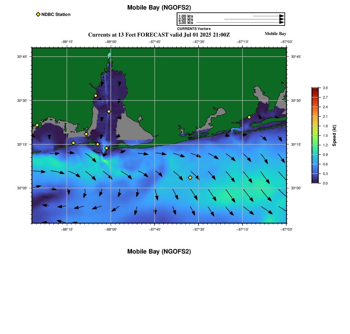This screenshot has height=334, width=350.
Task: Click the forecast valid time caption
Action: (159, 35)
